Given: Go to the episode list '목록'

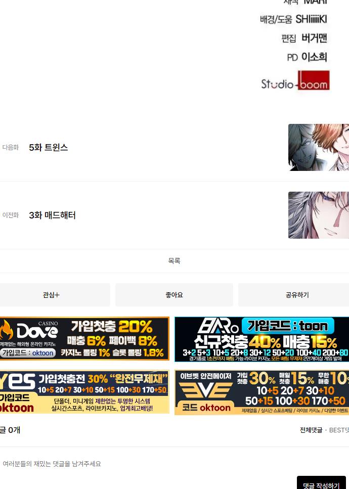Looking at the screenshot, I should (x=174, y=261).
